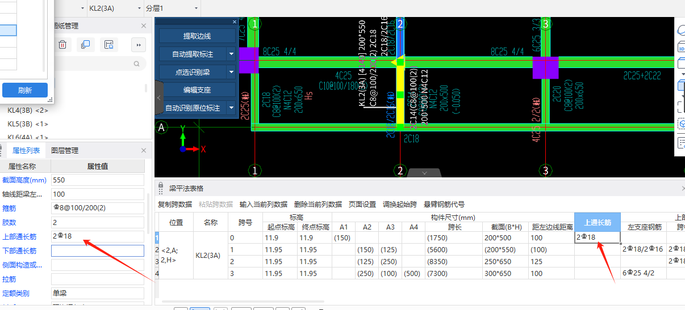Switch to the 属性列表 tab
Viewport: 685px width, 310px height.
tap(27, 151)
